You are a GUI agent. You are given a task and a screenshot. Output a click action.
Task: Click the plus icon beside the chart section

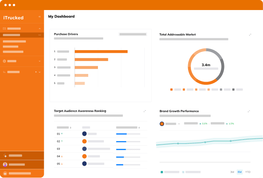(36, 72)
